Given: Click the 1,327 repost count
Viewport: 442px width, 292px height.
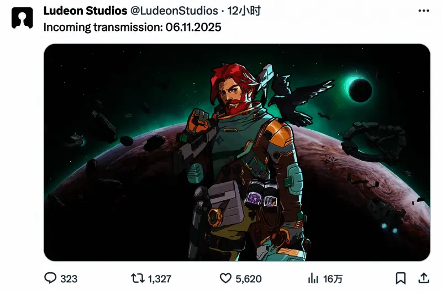Looking at the screenshot, I should coord(160,279).
